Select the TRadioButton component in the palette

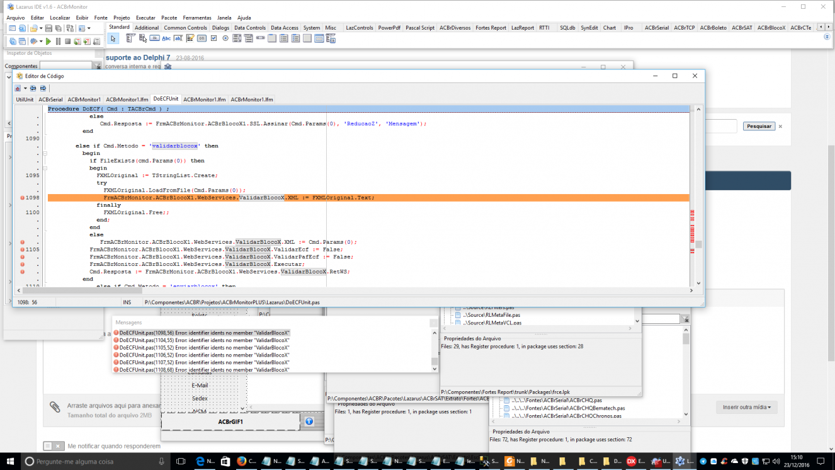pyautogui.click(x=225, y=38)
